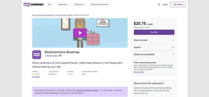Go to Enterprise Ecommerce
This screenshot has height=97, width=209.
click(100, 4)
